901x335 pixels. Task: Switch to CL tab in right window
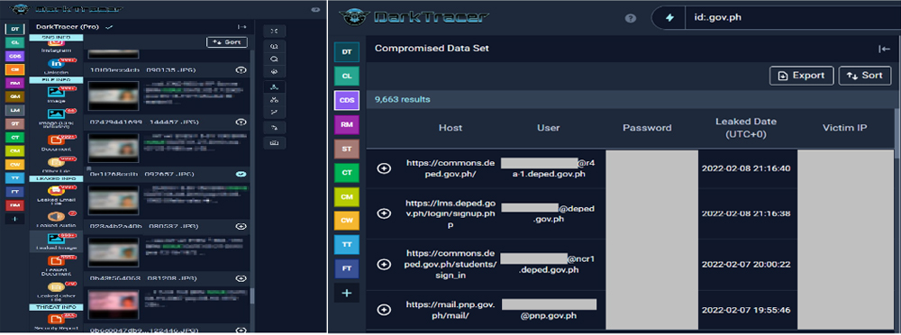click(347, 76)
